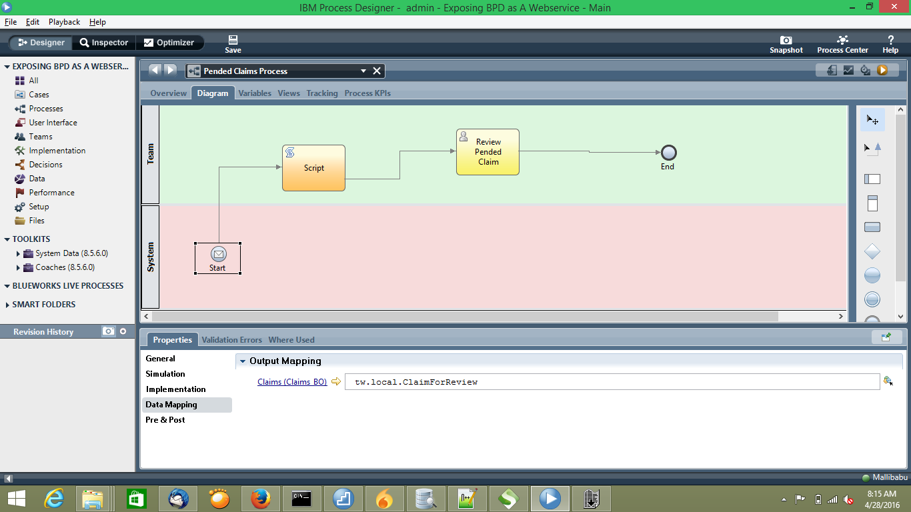The image size is (911, 512).
Task: Choose the activity shape from the palette
Action: click(872, 227)
